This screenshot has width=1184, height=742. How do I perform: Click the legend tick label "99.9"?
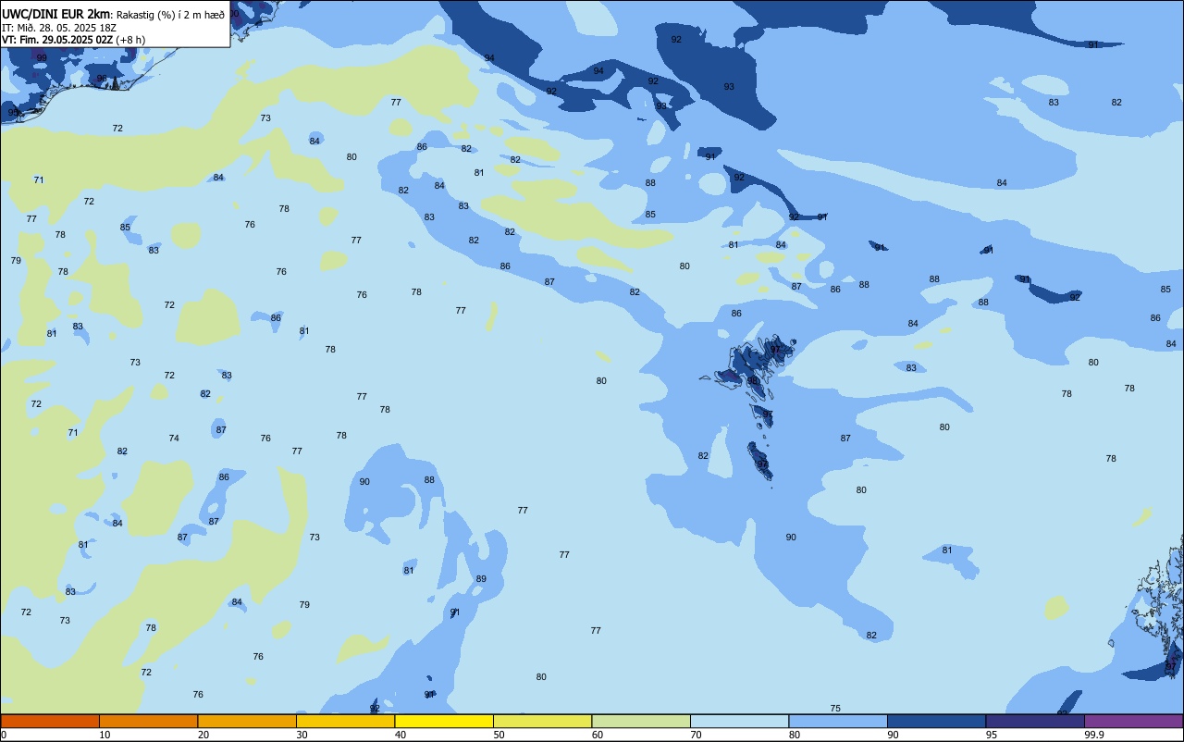[1095, 735]
